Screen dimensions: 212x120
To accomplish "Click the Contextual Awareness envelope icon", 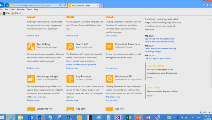I will point(109,46).
